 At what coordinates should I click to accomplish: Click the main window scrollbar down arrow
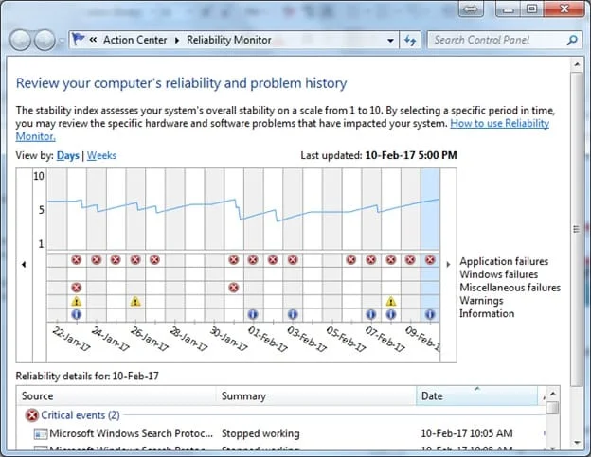click(577, 442)
